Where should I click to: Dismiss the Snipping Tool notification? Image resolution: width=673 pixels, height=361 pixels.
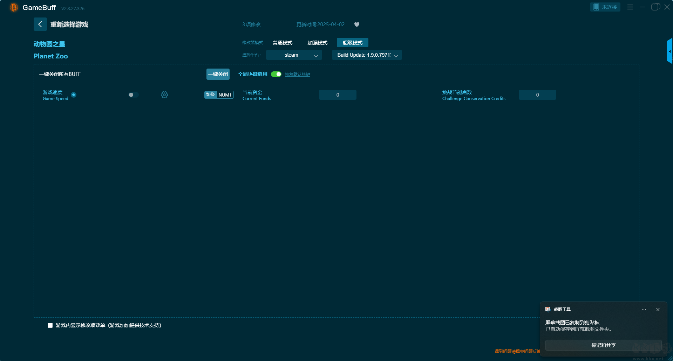pos(658,310)
